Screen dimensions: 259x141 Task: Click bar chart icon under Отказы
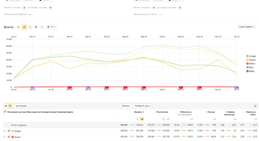tap(215, 119)
